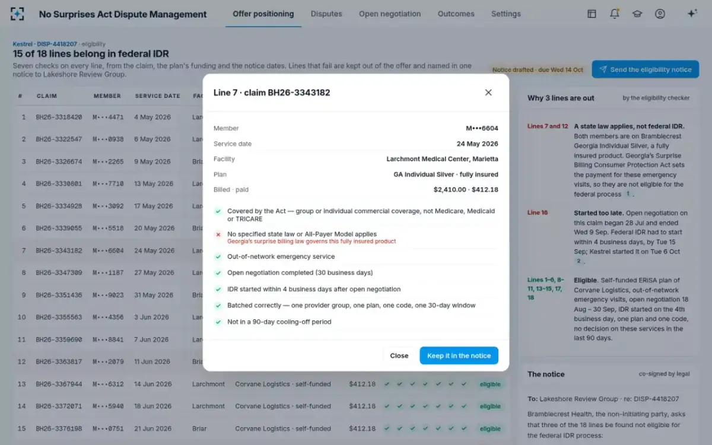
Task: Click '21 Jun 2026' service date in row 15
Action: [152, 428]
